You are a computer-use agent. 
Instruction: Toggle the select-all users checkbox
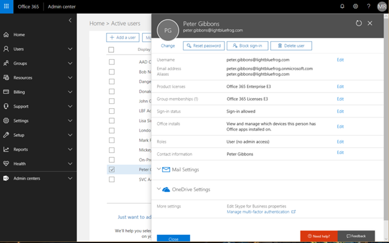(x=112, y=50)
